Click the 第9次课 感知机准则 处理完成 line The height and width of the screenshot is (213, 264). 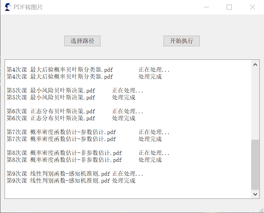point(71,181)
